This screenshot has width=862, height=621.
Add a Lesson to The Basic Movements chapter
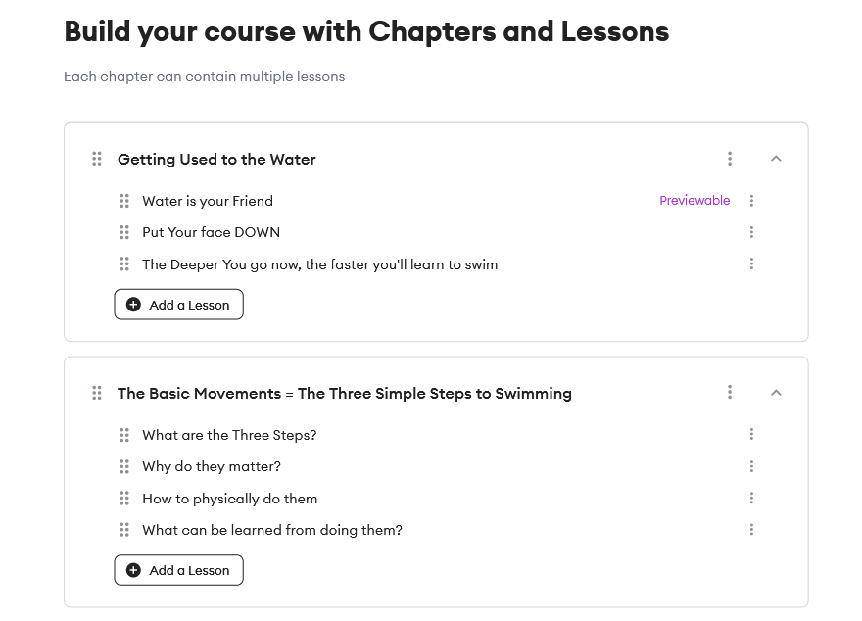point(178,570)
